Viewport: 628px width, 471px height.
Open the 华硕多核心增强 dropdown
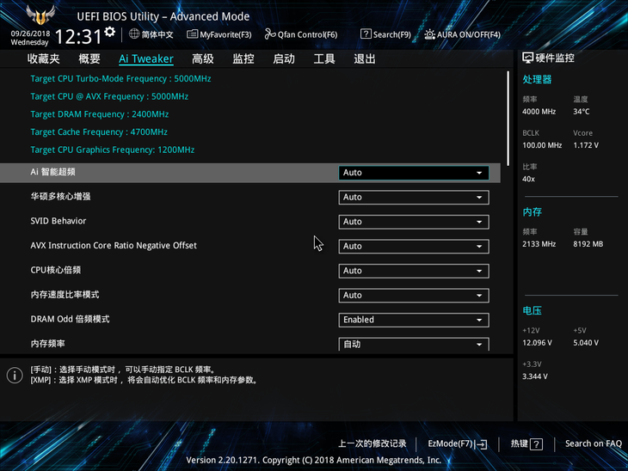pyautogui.click(x=414, y=198)
